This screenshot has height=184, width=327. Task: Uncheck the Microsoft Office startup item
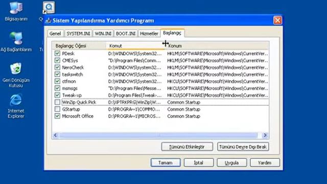tap(57, 116)
